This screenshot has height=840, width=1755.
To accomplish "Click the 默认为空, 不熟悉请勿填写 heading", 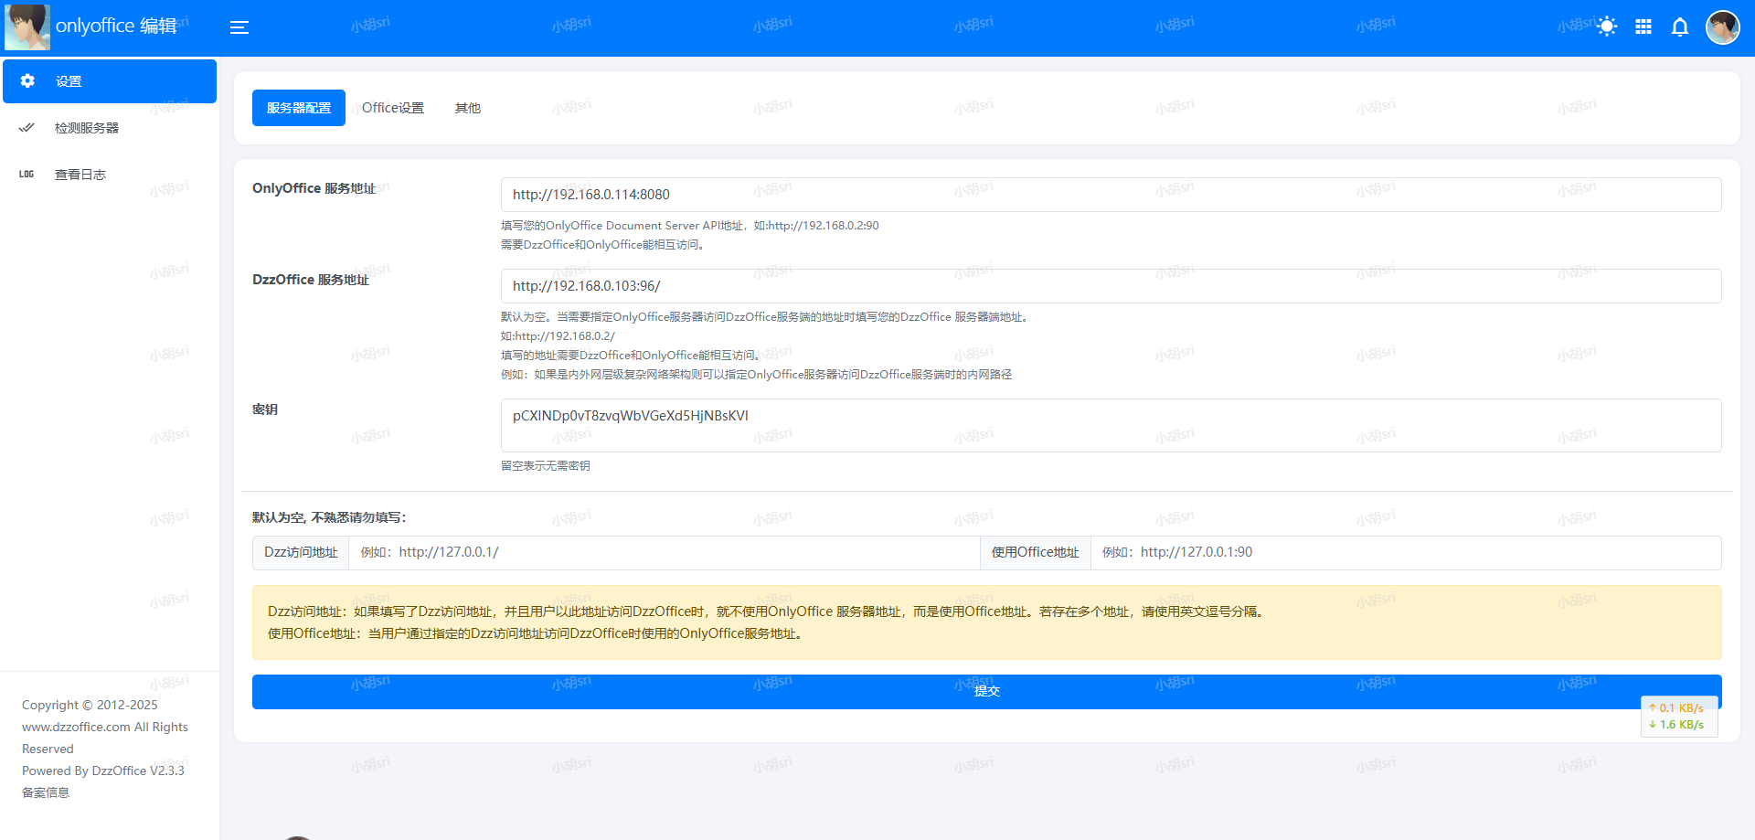I will click(329, 517).
